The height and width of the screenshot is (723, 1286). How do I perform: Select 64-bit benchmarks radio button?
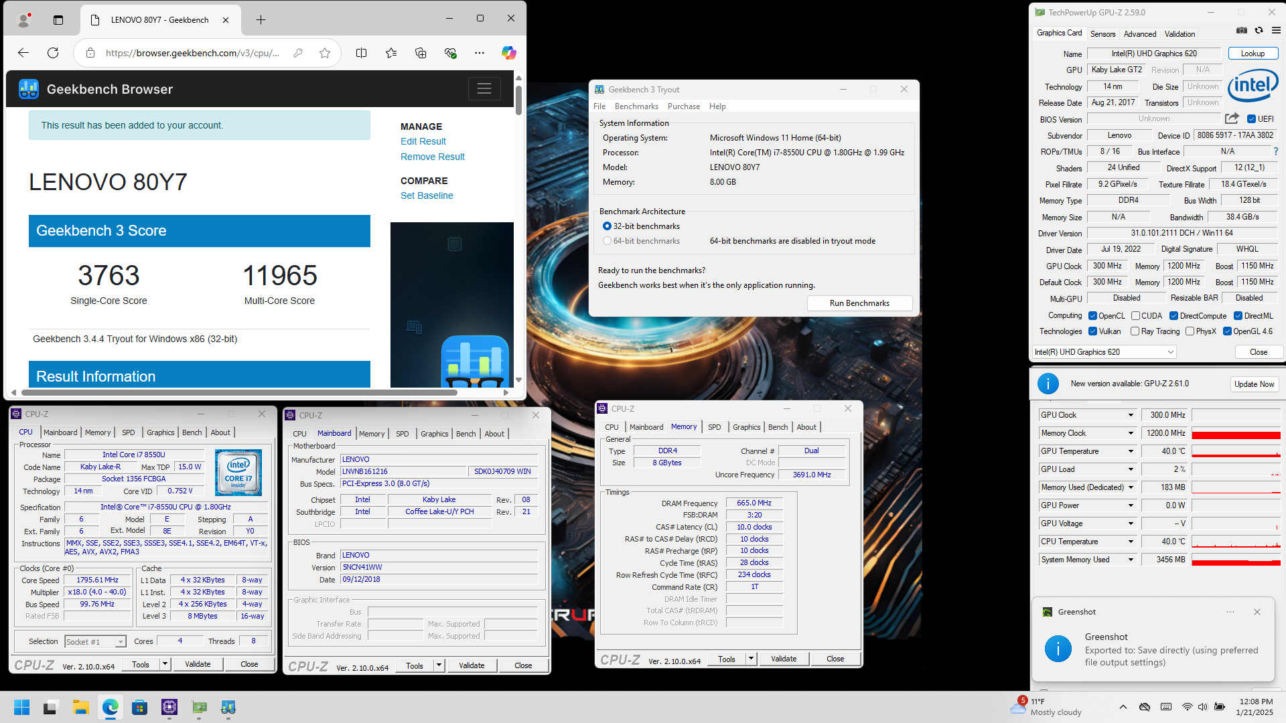click(x=607, y=241)
